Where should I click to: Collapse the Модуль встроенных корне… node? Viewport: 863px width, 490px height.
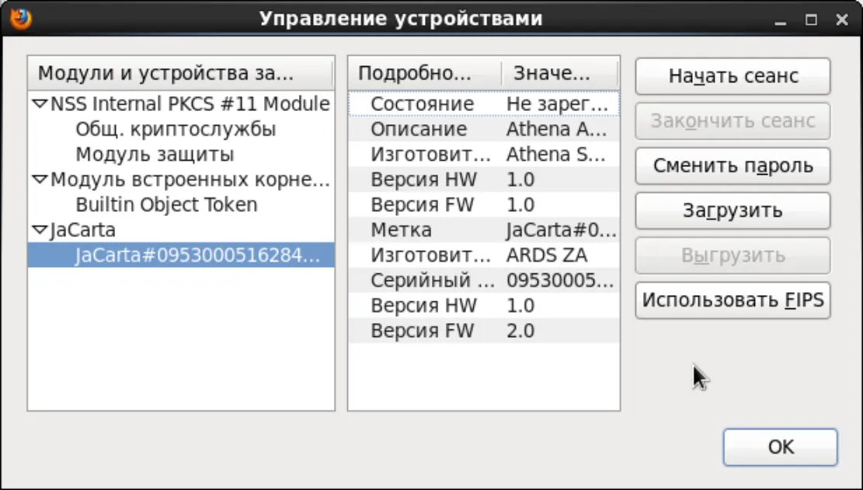click(40, 179)
